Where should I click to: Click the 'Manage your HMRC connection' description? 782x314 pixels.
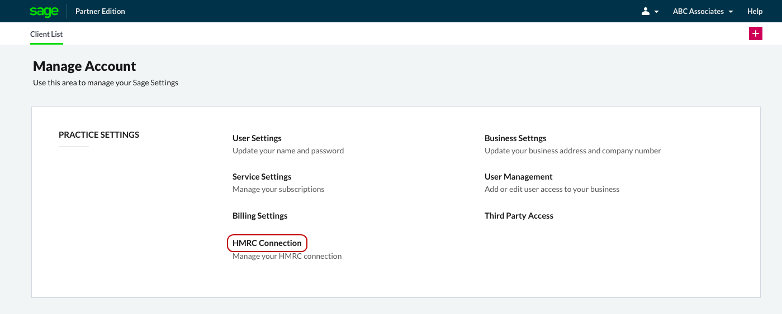point(287,257)
